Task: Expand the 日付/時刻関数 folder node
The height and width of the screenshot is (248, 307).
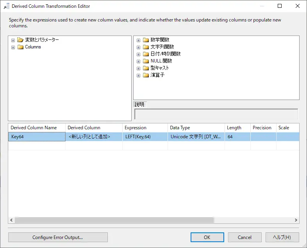Action: click(x=138, y=54)
